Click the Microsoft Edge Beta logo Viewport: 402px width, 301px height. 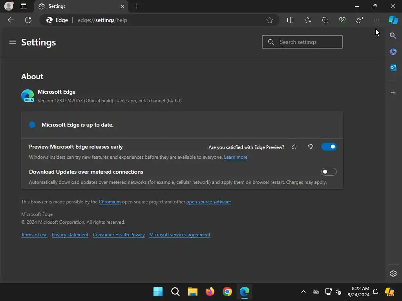click(x=27, y=96)
